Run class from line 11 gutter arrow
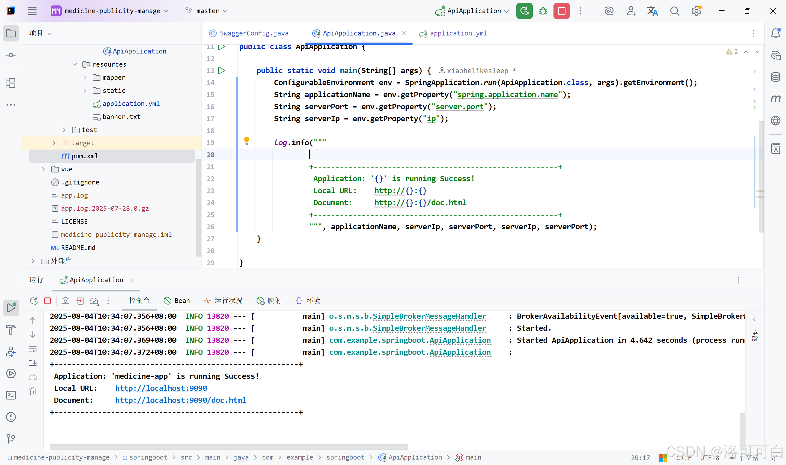This screenshot has width=786, height=465. click(x=222, y=47)
